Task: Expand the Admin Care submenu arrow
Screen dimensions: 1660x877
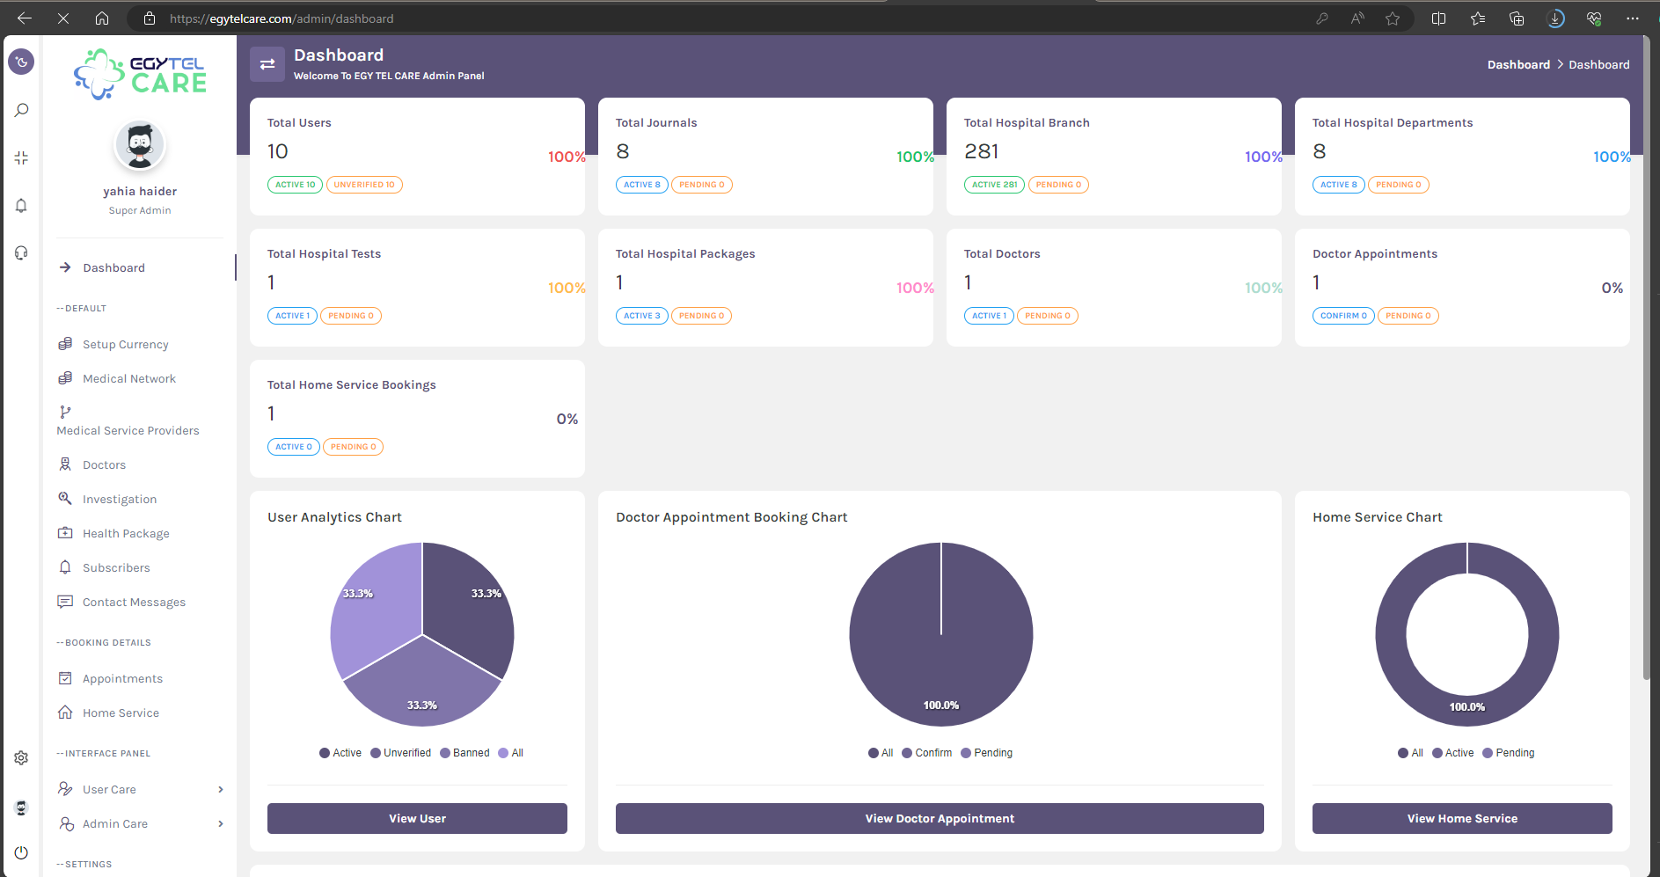Action: [x=221, y=823]
